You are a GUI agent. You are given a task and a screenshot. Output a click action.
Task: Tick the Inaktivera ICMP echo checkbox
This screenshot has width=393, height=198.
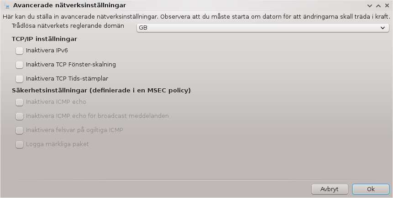tap(19, 102)
